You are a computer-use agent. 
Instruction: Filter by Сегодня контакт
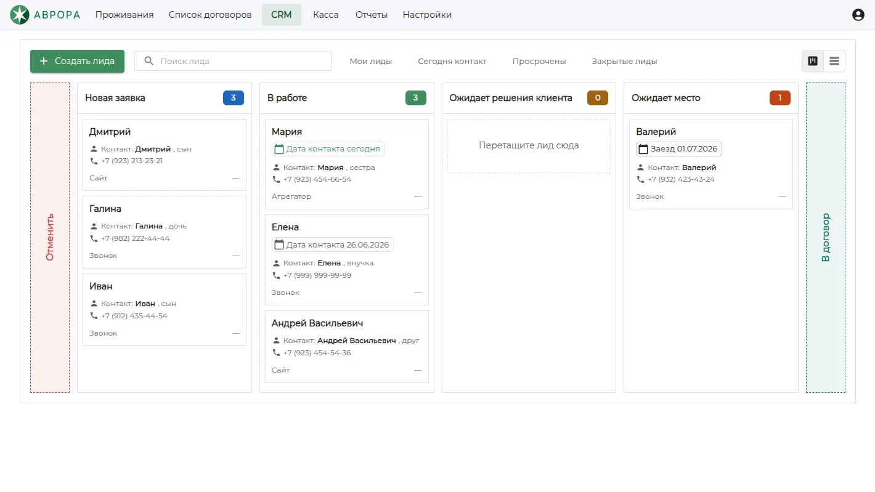coord(452,61)
